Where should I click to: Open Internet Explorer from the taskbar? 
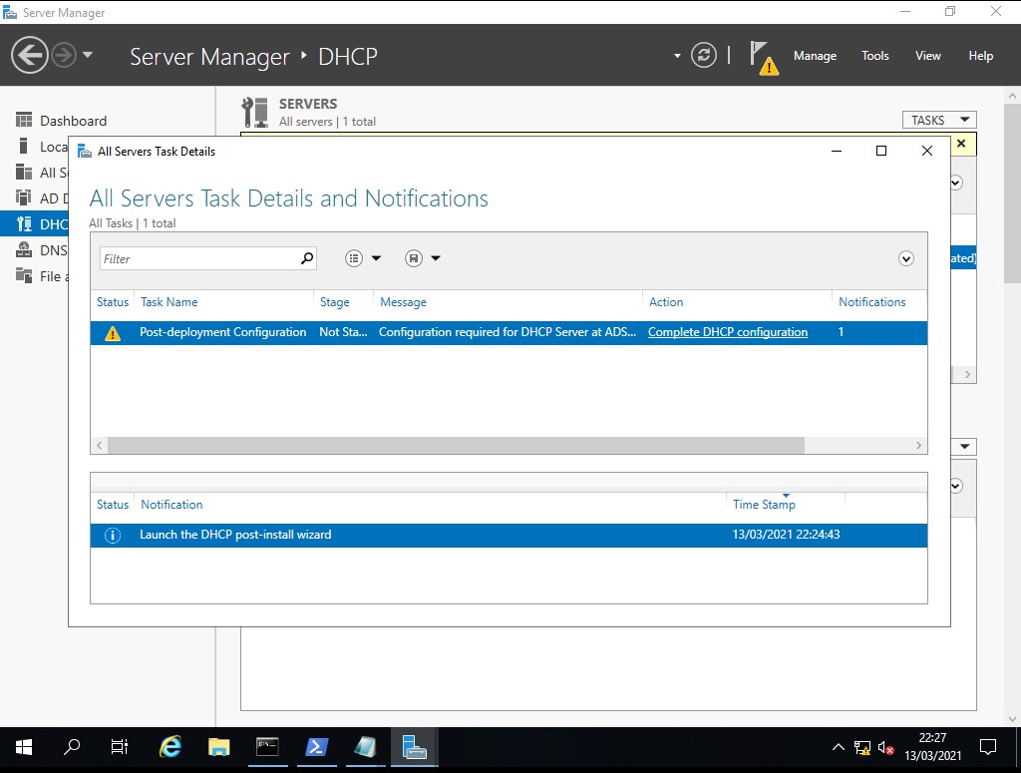tap(171, 747)
